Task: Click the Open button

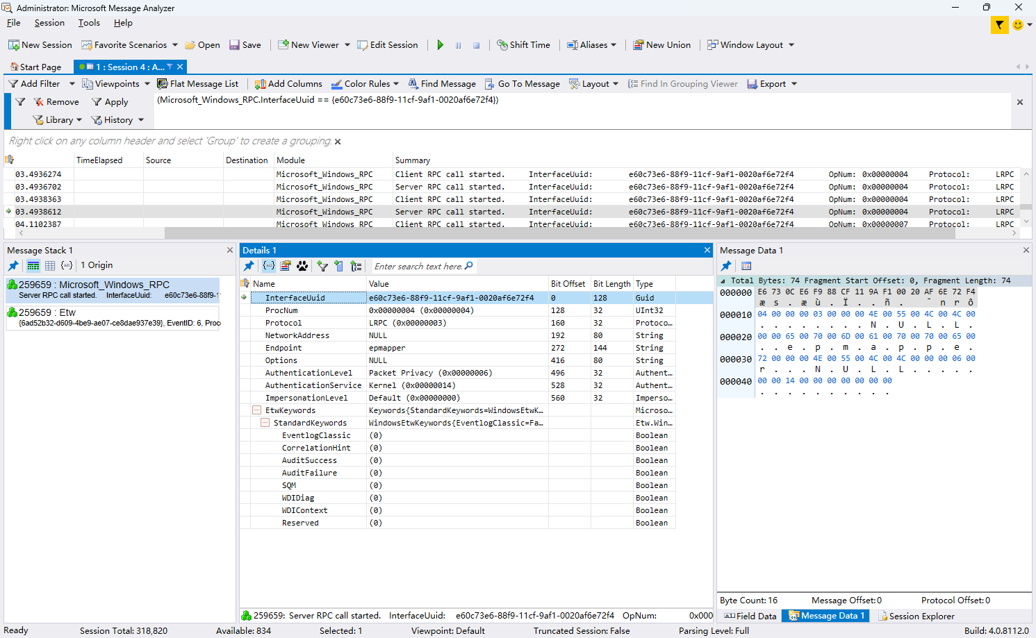Action: pos(202,45)
